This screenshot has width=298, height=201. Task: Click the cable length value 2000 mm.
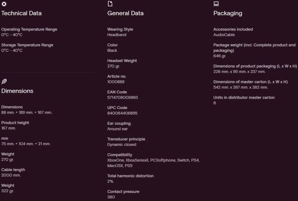(x=11, y=175)
